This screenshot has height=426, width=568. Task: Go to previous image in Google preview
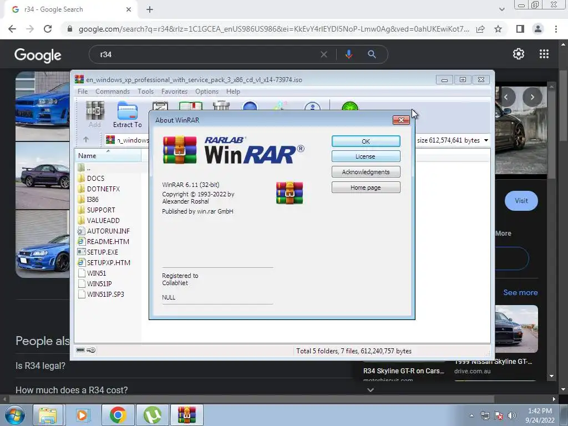[x=506, y=97]
